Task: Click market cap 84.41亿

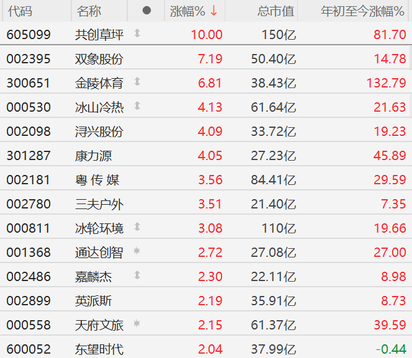Action: click(274, 180)
